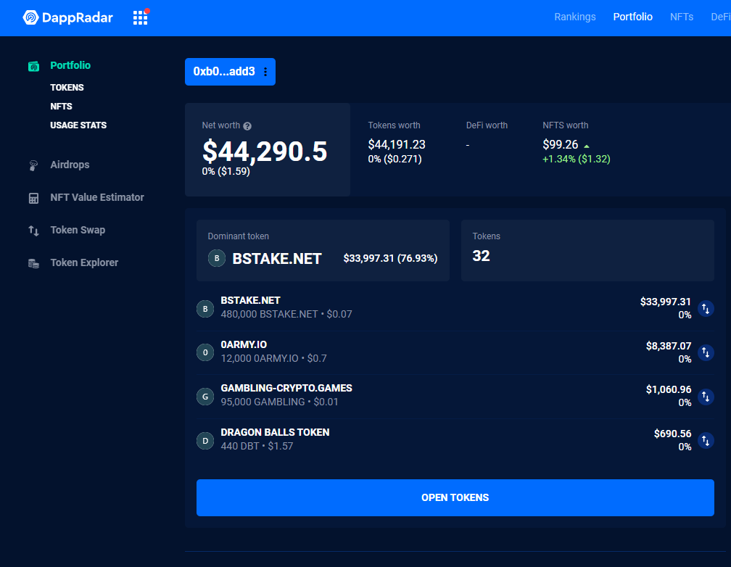Viewport: 731px width, 567px height.
Task: Open the TOKENS sidebar submenu item
Action: click(x=67, y=88)
